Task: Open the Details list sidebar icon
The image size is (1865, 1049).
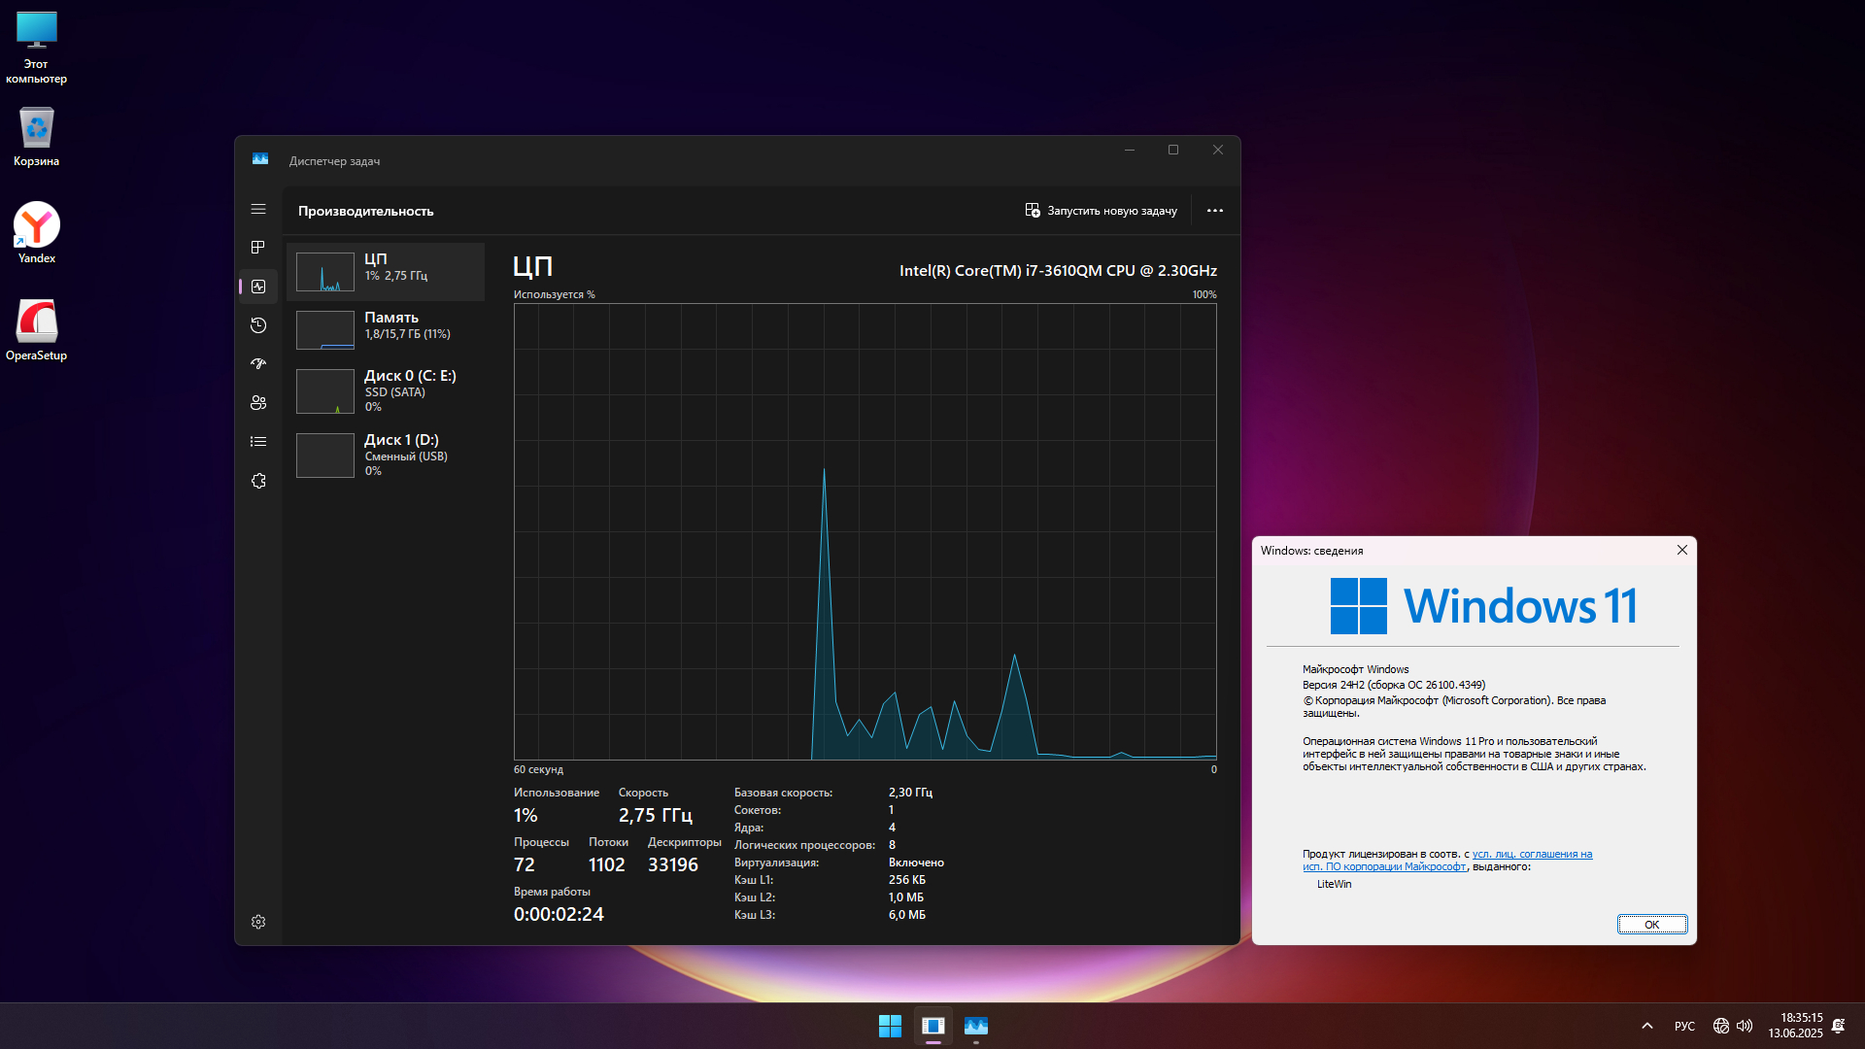Action: (x=258, y=442)
